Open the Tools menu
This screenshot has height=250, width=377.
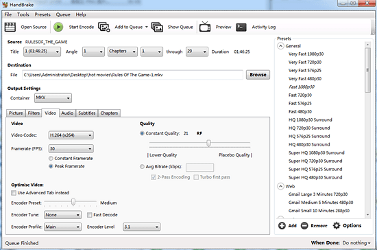pos(23,14)
